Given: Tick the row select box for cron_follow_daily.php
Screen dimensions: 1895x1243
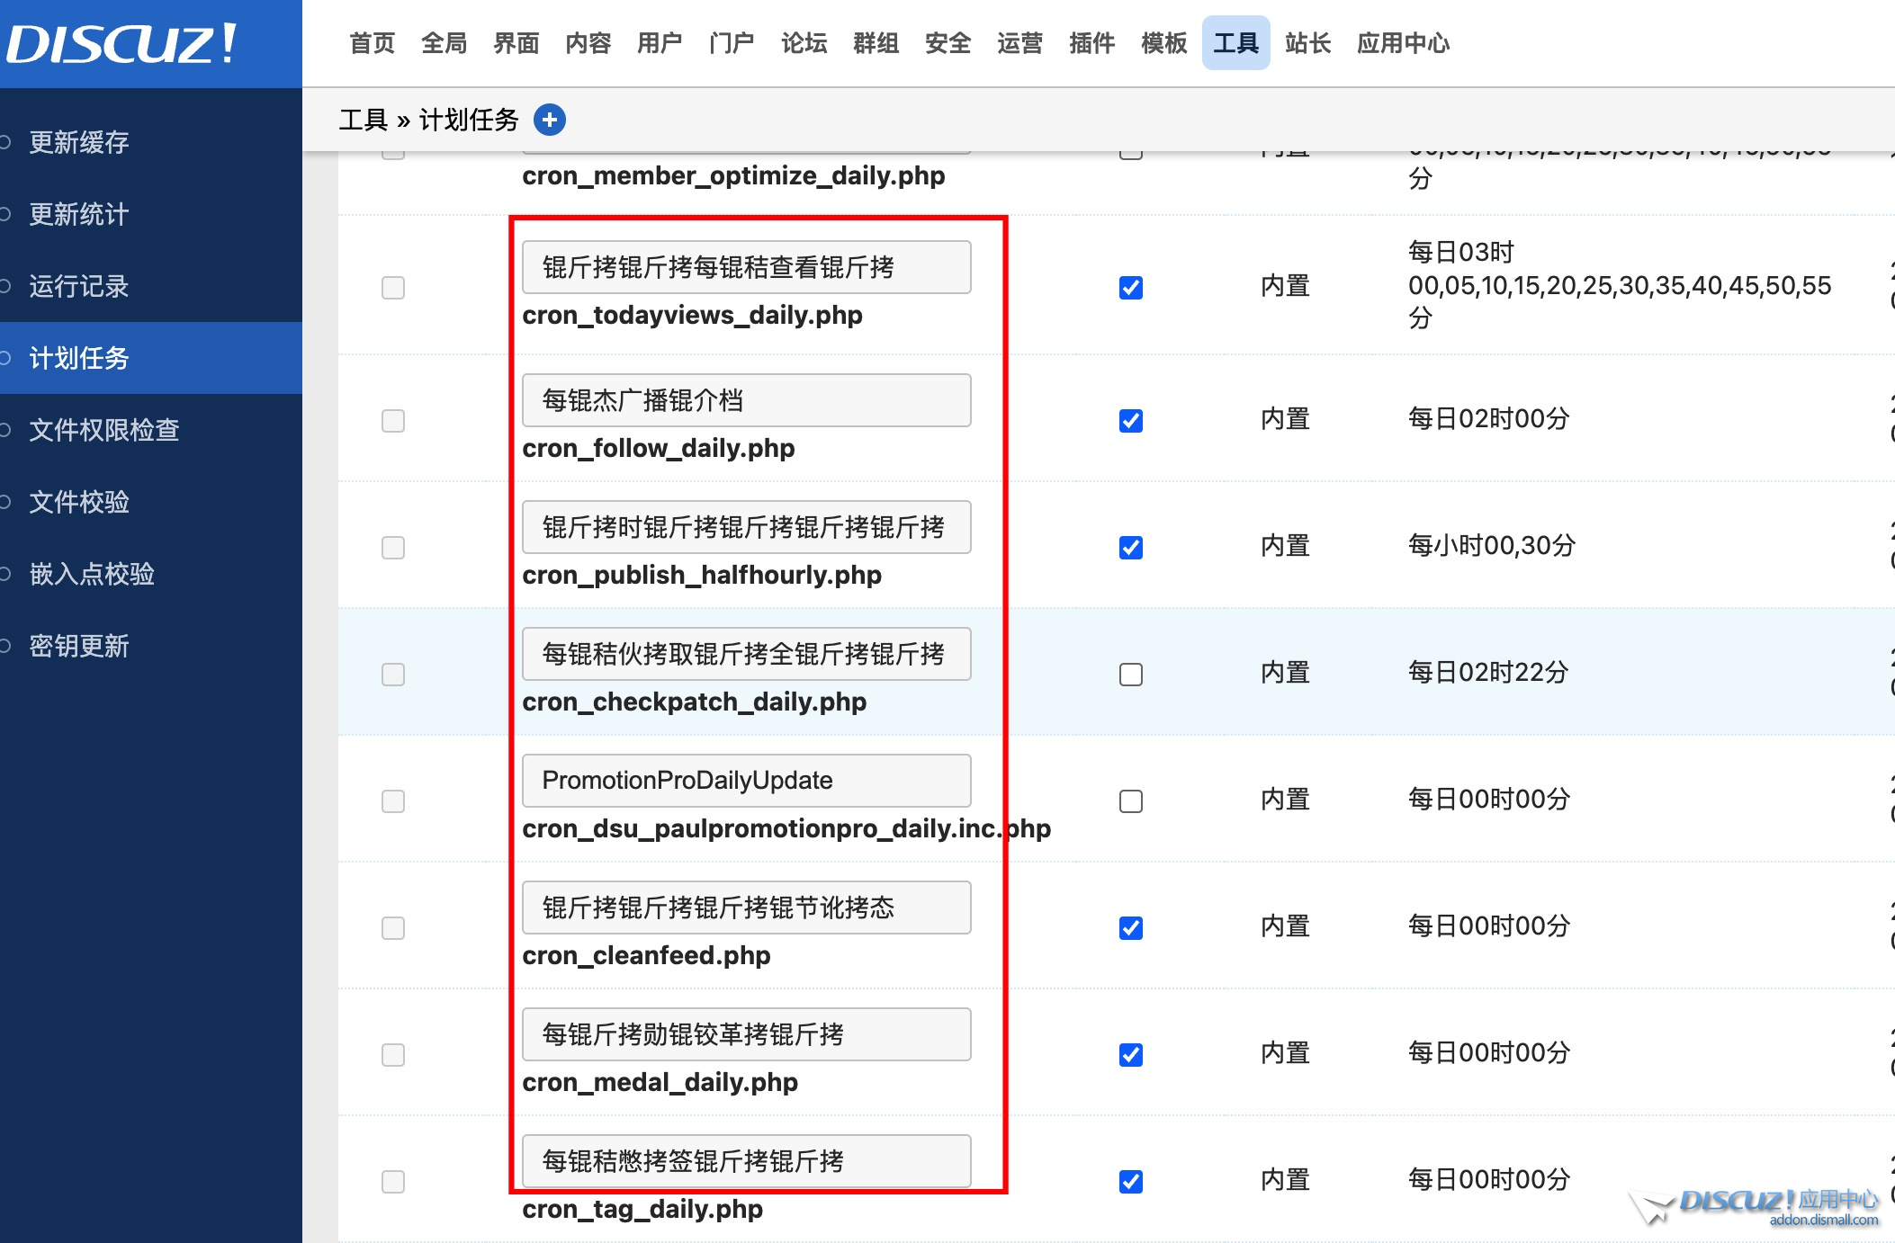Looking at the screenshot, I should (393, 421).
